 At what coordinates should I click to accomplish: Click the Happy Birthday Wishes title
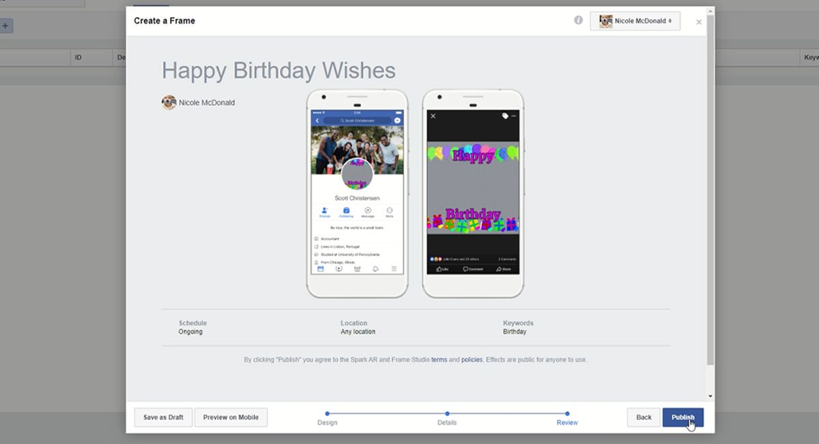[x=278, y=70]
